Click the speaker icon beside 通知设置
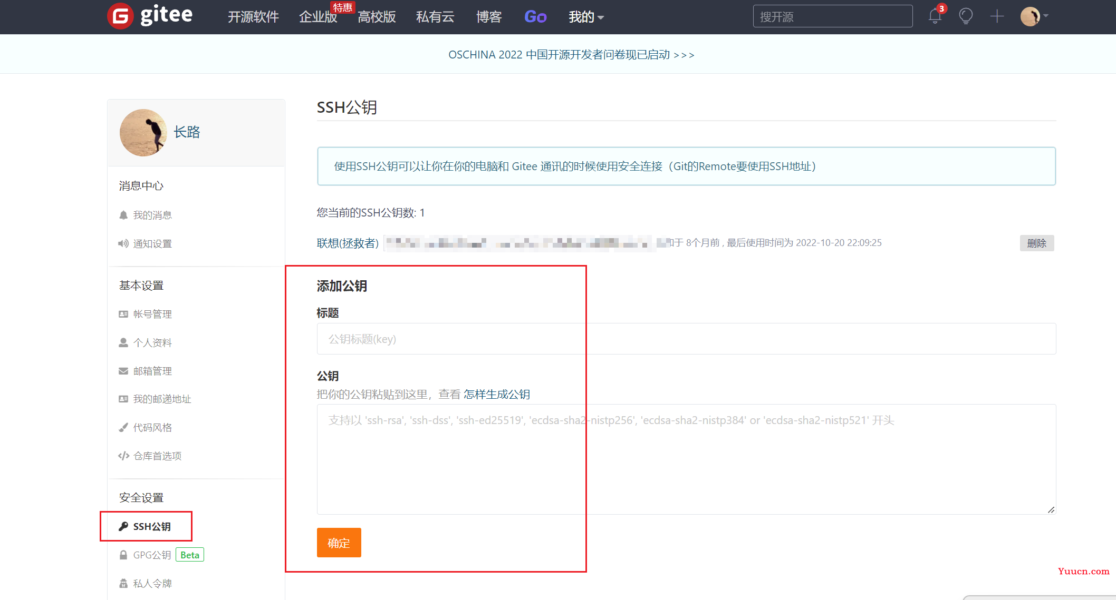This screenshot has width=1116, height=600. (123, 243)
